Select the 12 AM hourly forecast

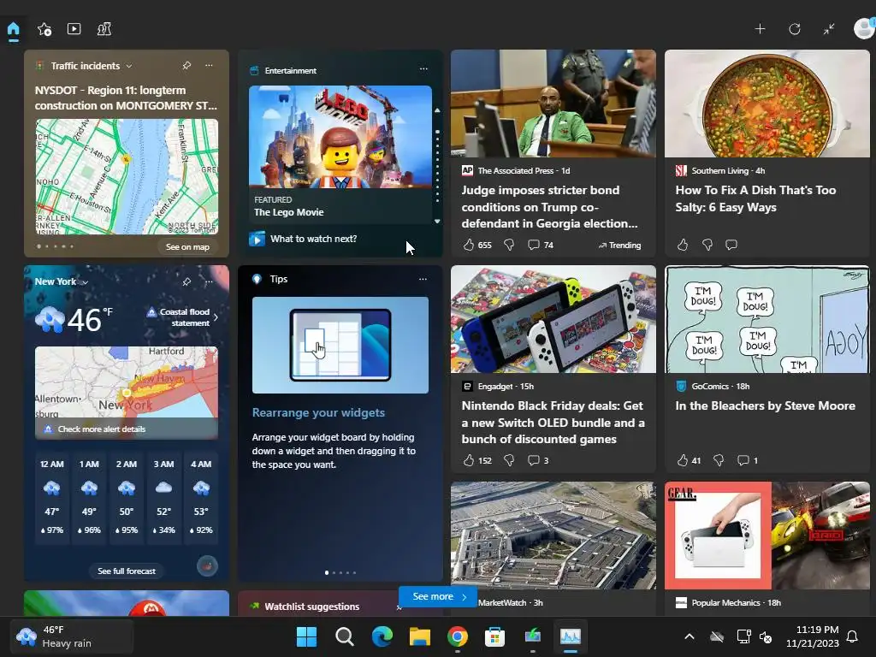pos(52,497)
